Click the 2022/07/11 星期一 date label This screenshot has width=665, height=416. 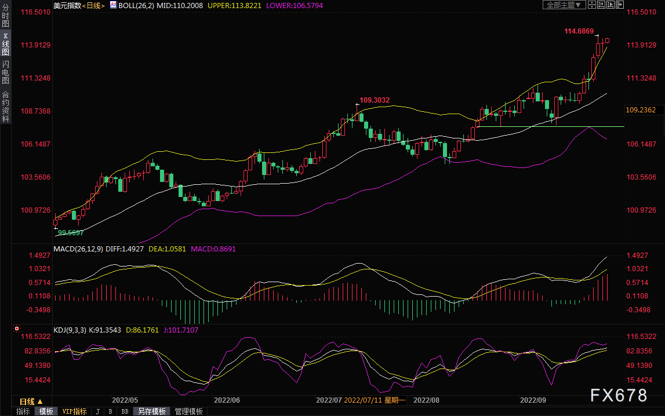(375, 400)
